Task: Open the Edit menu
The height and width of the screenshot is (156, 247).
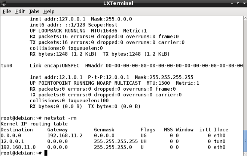Action: [20, 12]
